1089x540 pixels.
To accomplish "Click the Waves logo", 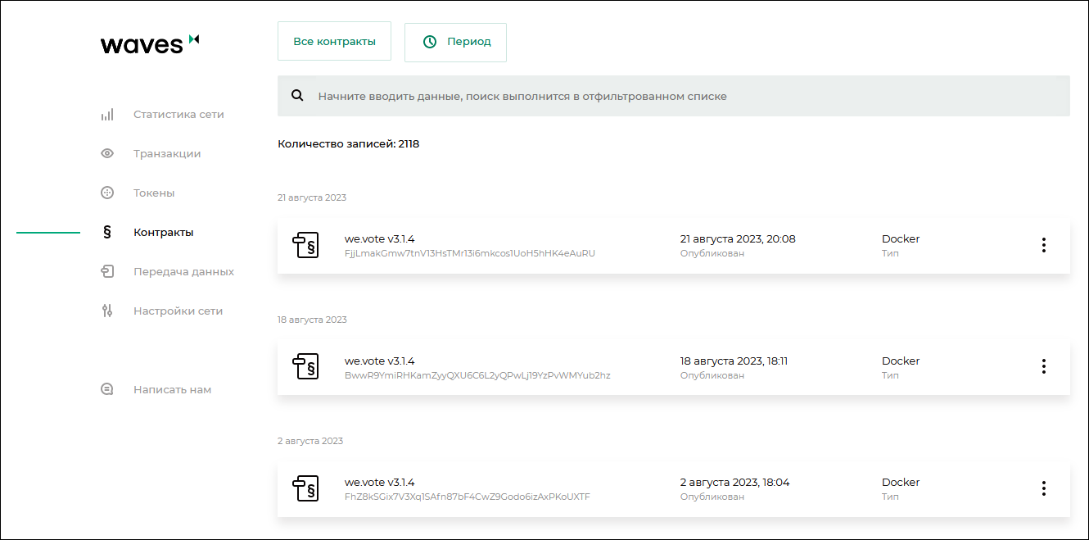I will point(149,43).
